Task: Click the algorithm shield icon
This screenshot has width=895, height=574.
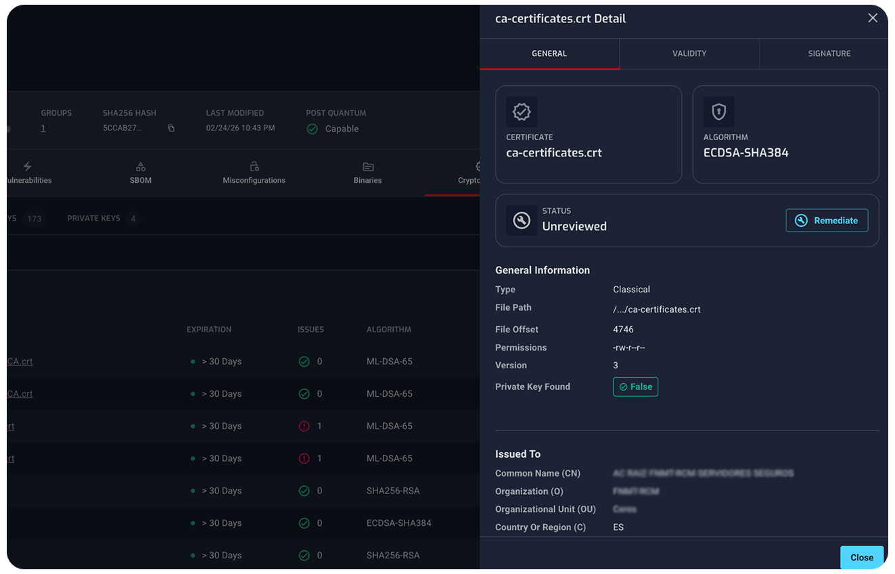Action: point(718,112)
